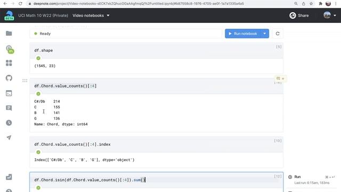Open the Comments icon in sidebar
Viewport: 341px width, 192px height.
(9, 108)
